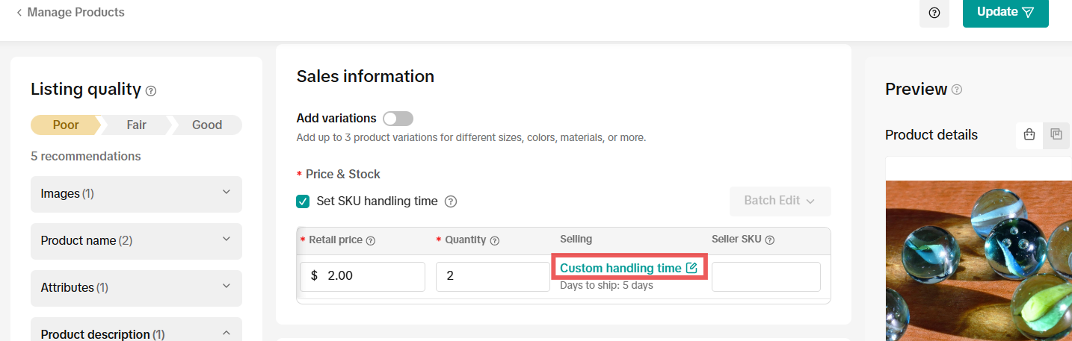Click the Update button
The height and width of the screenshot is (341, 1072).
pyautogui.click(x=1005, y=13)
